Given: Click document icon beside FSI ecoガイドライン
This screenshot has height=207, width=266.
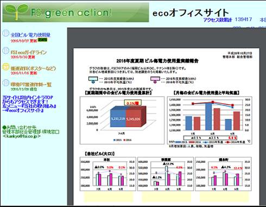Looking at the screenshot, I should (x=6, y=51).
